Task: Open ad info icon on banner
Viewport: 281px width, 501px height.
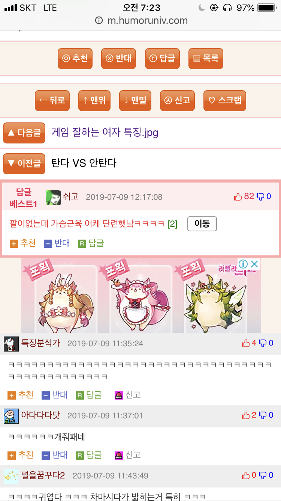Action: (x=243, y=264)
